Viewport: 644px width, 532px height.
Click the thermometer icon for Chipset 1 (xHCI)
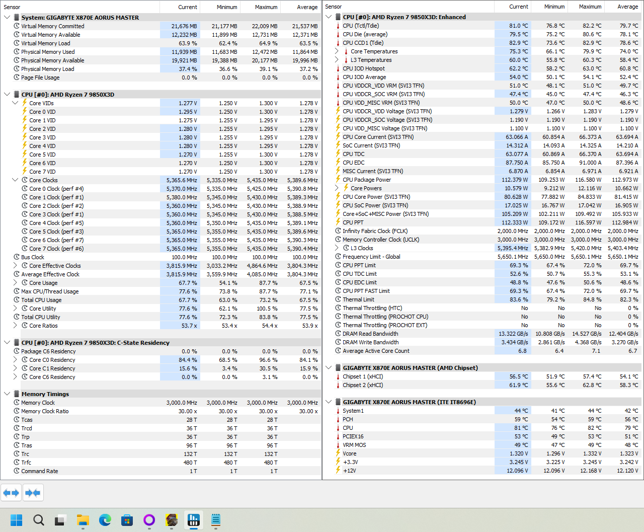click(x=338, y=376)
